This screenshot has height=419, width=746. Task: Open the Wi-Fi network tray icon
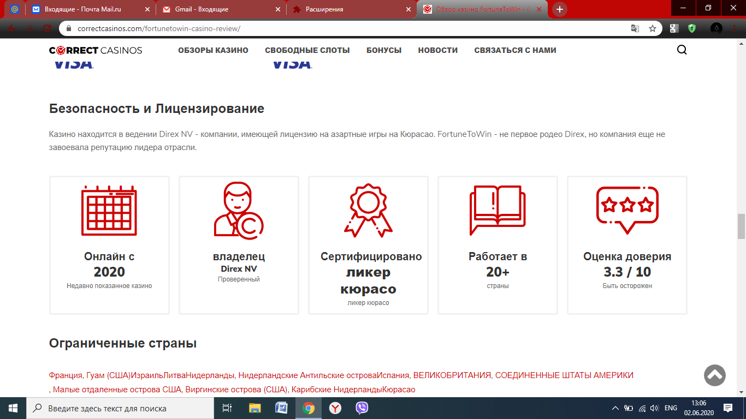[642, 408]
